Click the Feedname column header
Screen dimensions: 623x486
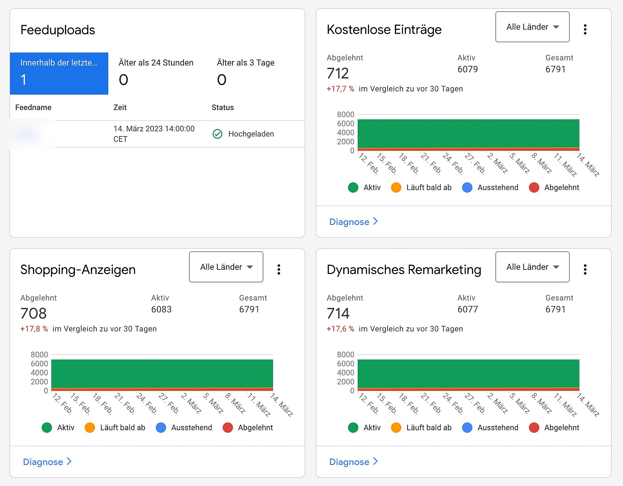[x=33, y=107]
